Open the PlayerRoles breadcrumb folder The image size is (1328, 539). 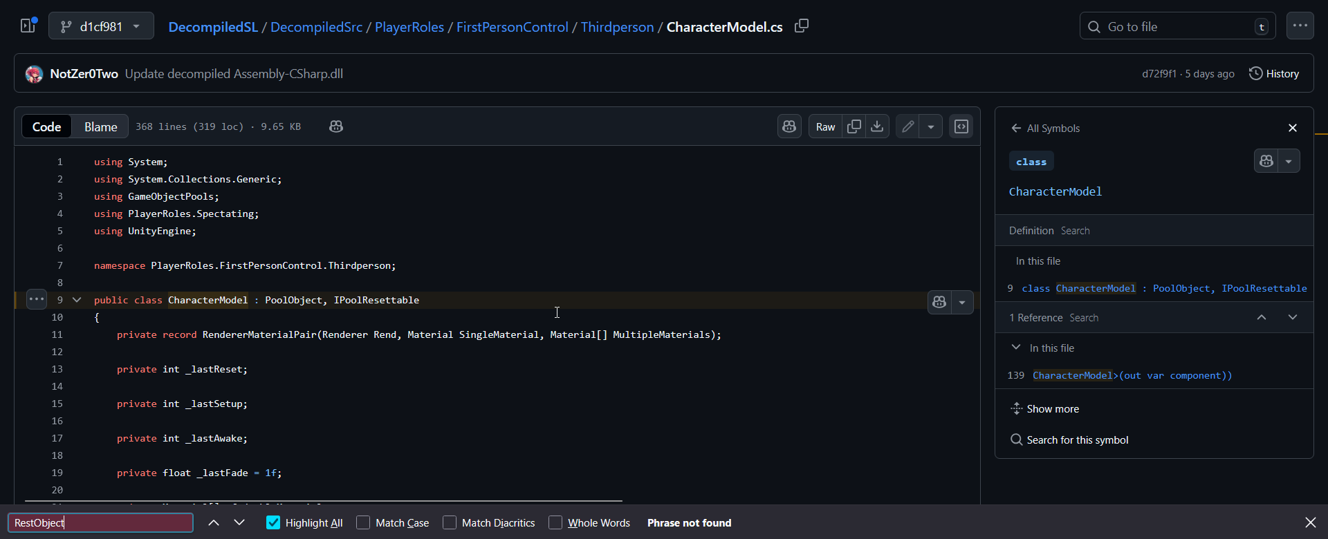pyautogui.click(x=409, y=27)
